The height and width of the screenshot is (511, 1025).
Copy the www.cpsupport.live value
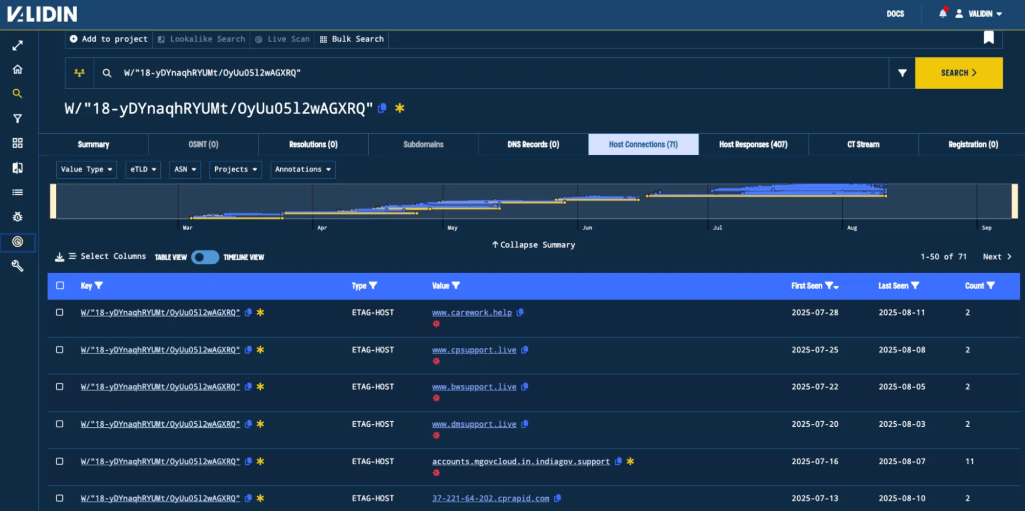[524, 350]
